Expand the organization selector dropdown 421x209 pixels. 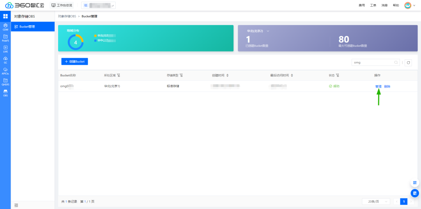(98, 5)
